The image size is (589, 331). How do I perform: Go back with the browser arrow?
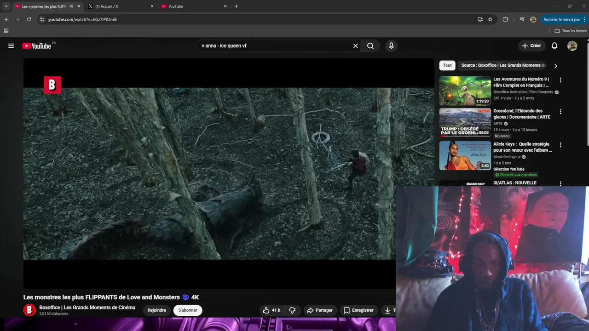(6, 19)
